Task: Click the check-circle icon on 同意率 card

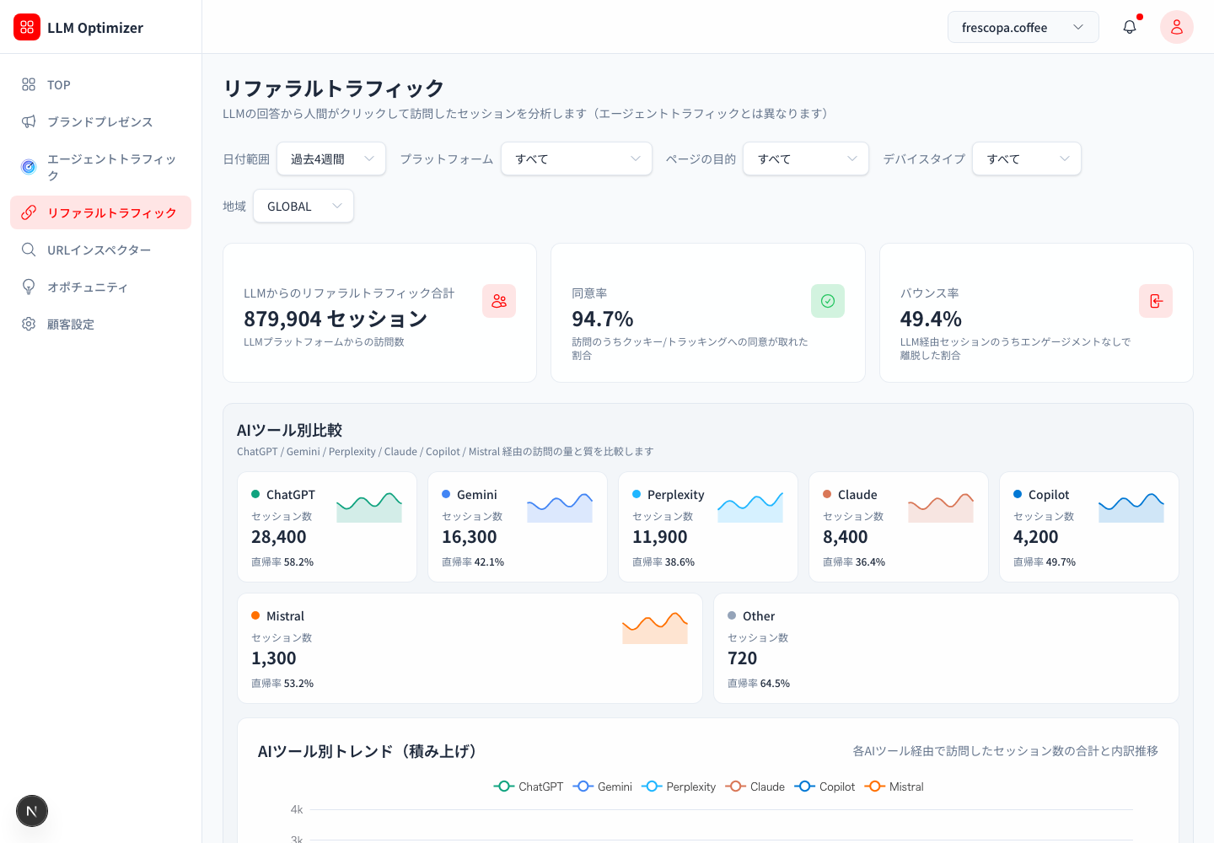Action: point(828,301)
